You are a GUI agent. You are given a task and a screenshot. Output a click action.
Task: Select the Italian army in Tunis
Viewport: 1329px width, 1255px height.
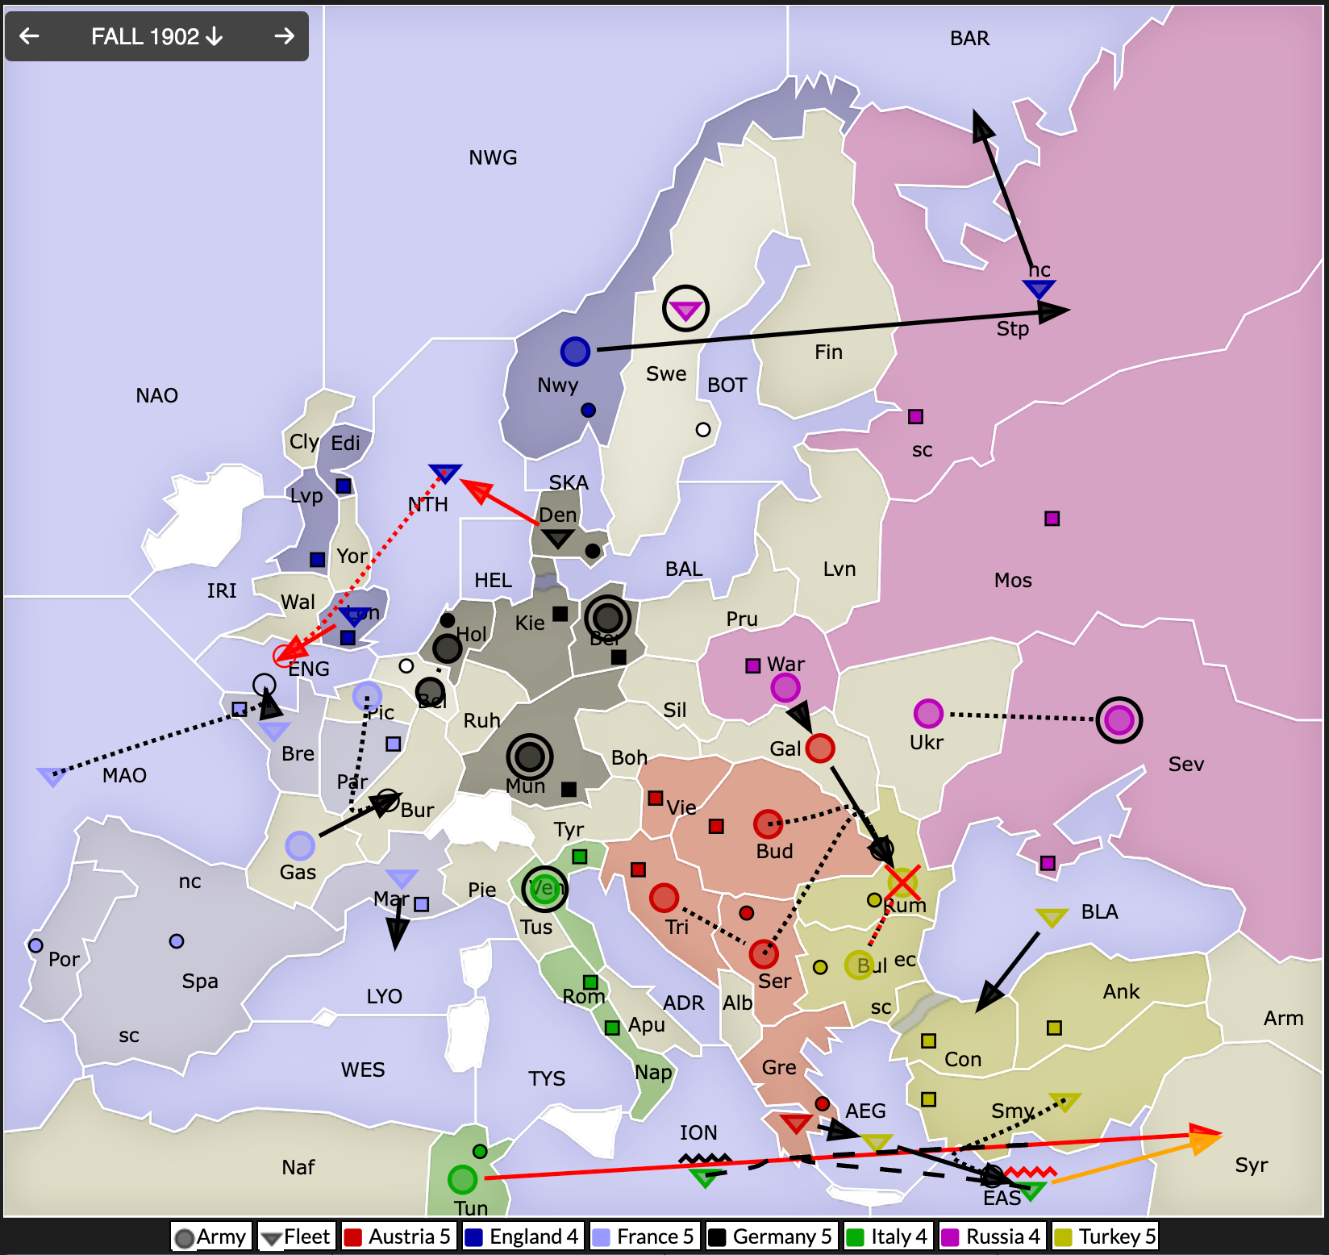[463, 1179]
